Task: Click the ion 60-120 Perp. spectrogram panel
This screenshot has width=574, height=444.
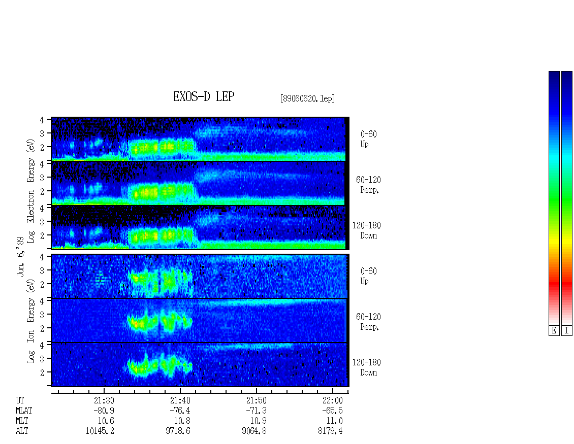Action: click(200, 320)
